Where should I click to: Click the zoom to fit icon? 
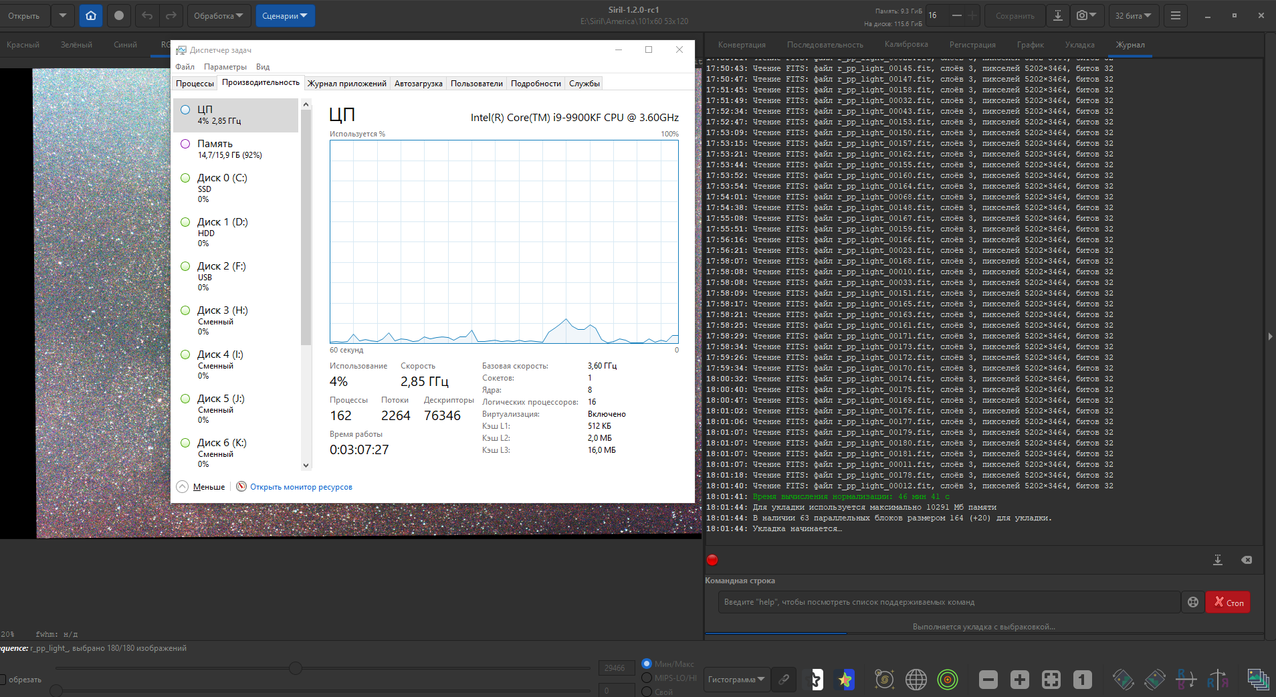coord(1051,680)
